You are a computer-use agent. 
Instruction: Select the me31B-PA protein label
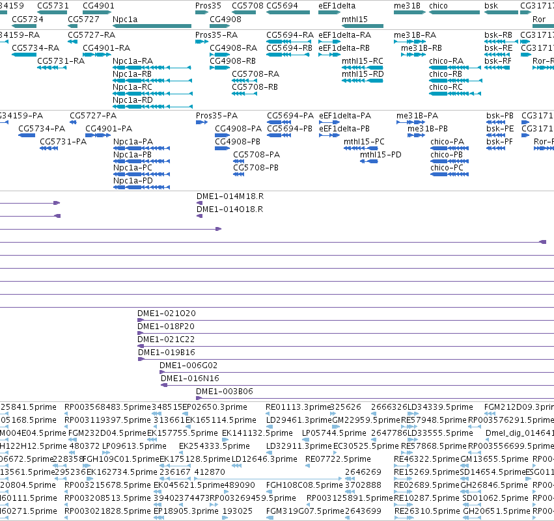(417, 116)
